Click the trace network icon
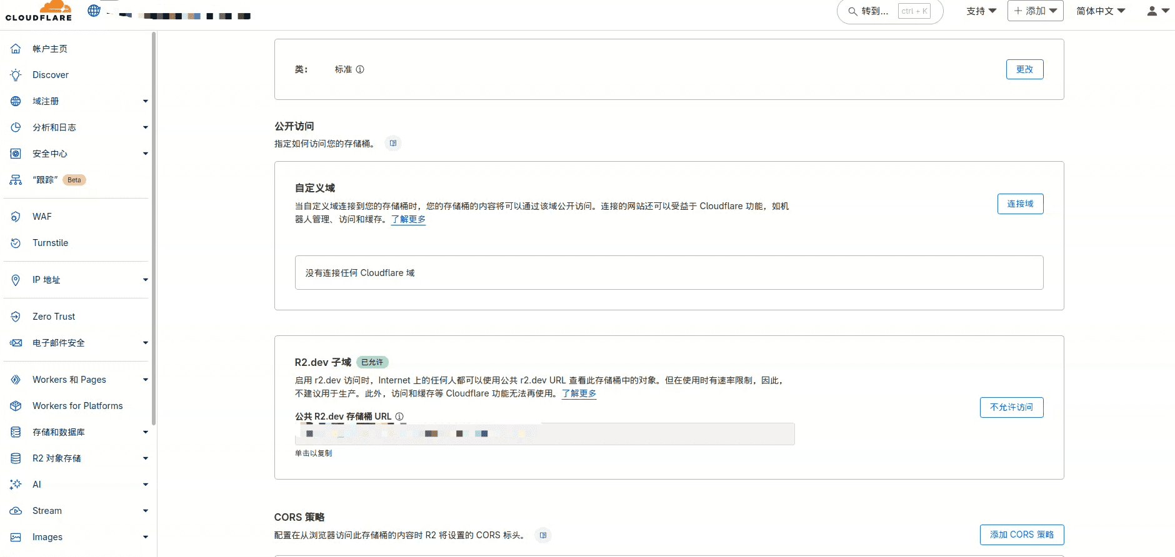 pyautogui.click(x=16, y=180)
